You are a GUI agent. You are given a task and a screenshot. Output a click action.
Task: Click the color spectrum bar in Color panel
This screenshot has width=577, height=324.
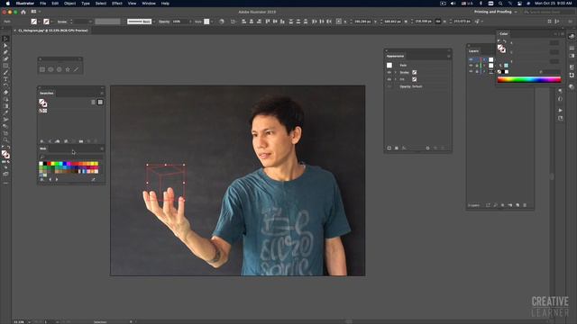click(529, 79)
